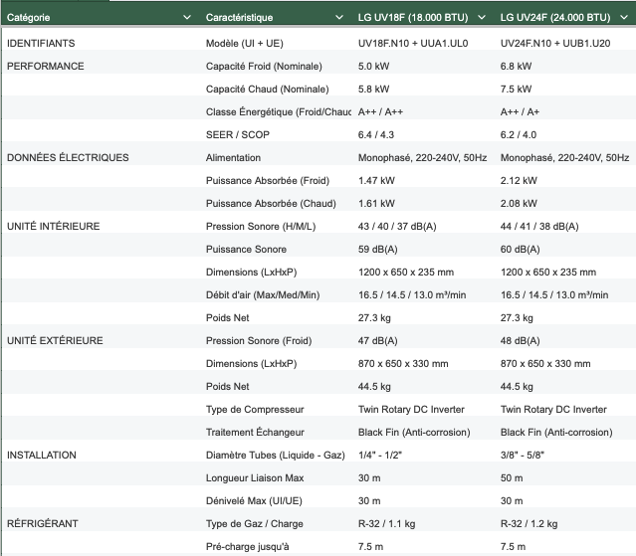Image resolution: width=636 pixels, height=556 pixels.
Task: Select the Classe Énergétique cell
Action: click(x=279, y=111)
